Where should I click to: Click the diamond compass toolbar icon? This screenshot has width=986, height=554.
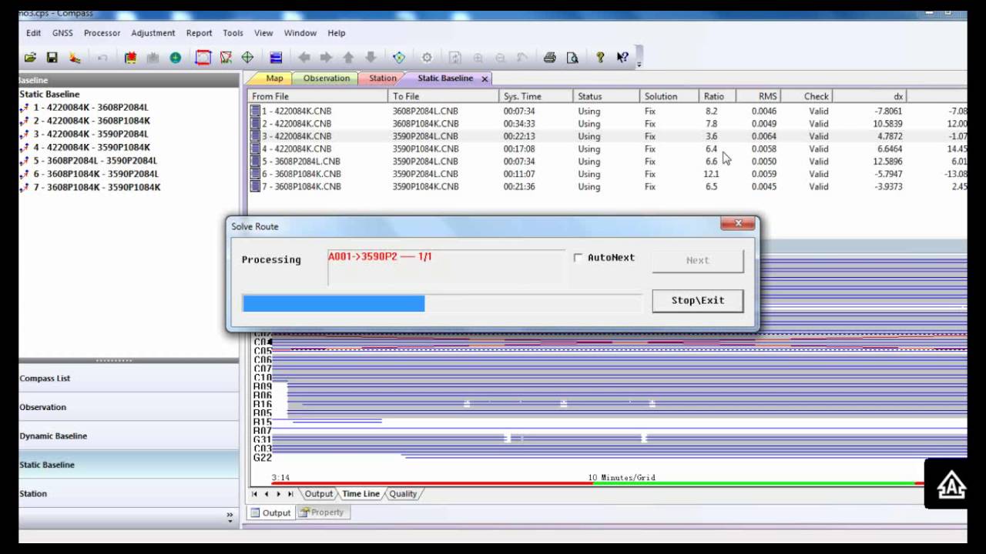(x=399, y=58)
